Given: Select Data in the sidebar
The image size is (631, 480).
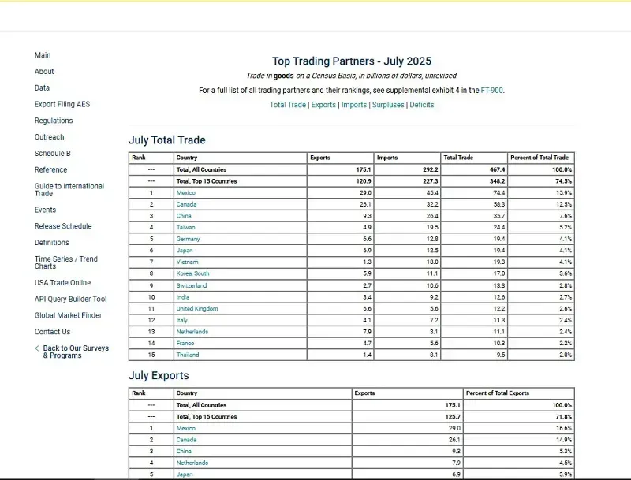Looking at the screenshot, I should click(41, 88).
